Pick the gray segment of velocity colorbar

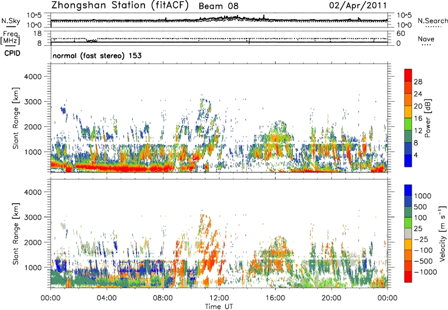point(408,233)
